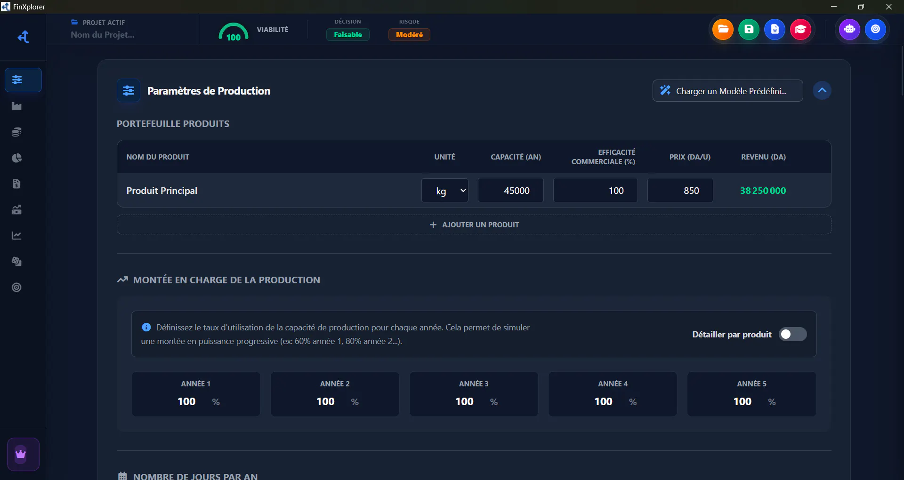The width and height of the screenshot is (904, 480).
Task: Open the target icon in left sidebar
Action: coord(17,288)
